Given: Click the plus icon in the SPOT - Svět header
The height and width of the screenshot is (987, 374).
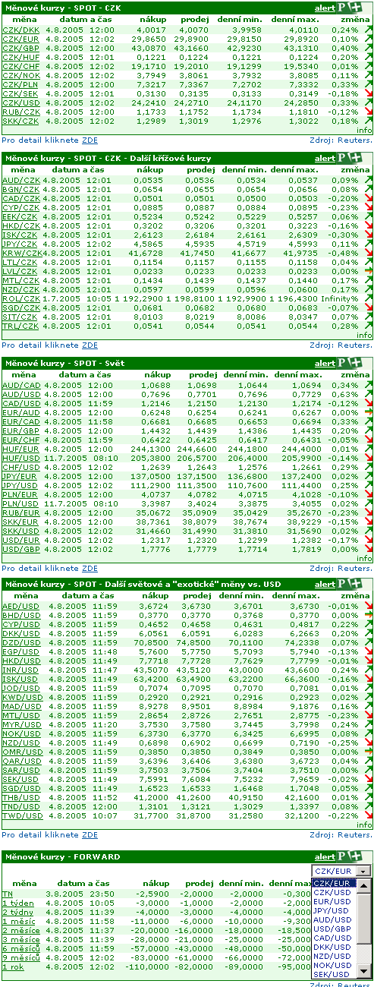Looking at the screenshot, I should [x=356, y=363].
